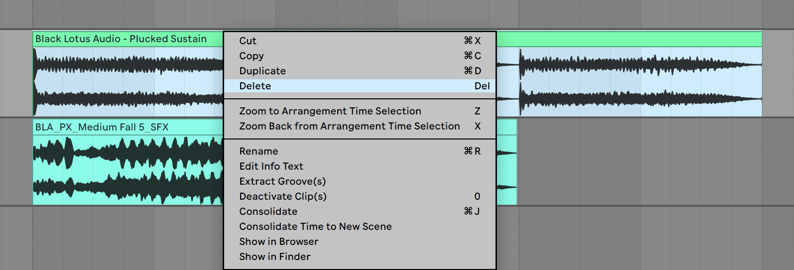Choose Cut from the context menu

(360, 41)
